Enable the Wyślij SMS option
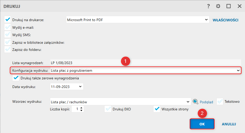245x133 pixels. (x=8, y=35)
